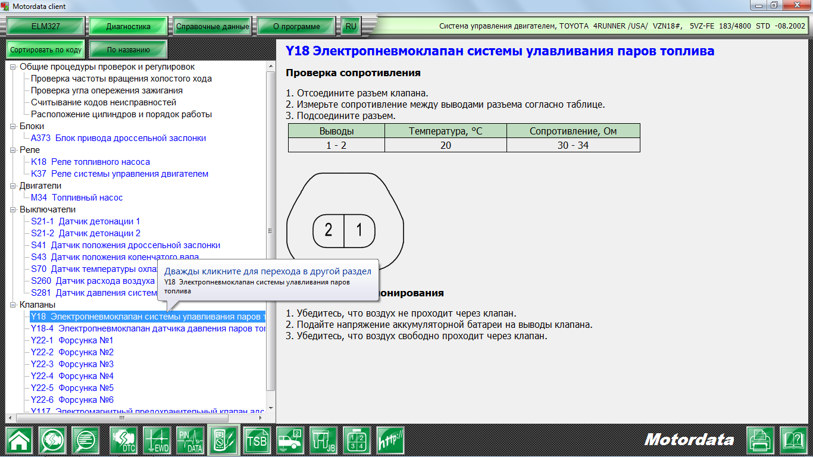This screenshot has height=457, width=813.
Task: Select Проверка угла опережения зажигания
Action: click(x=107, y=90)
